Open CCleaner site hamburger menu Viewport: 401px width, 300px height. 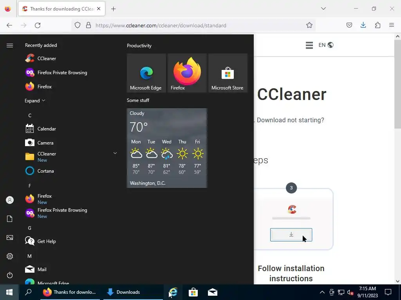pyautogui.click(x=309, y=45)
